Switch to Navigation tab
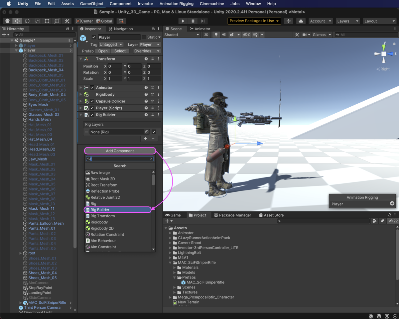Screen dimensions: 399x319 click(x=120, y=29)
